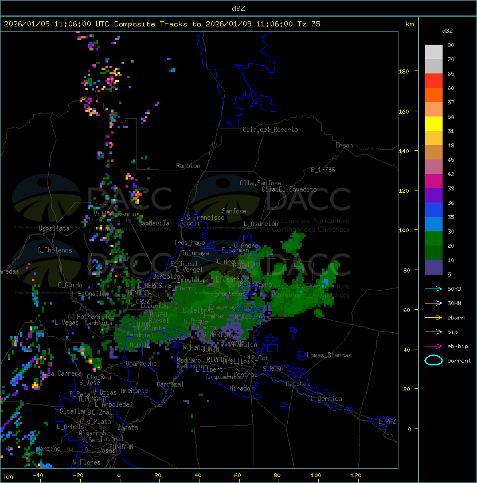Click the 'Villavicencio' map label
477x483 pixels.
[x=116, y=214]
